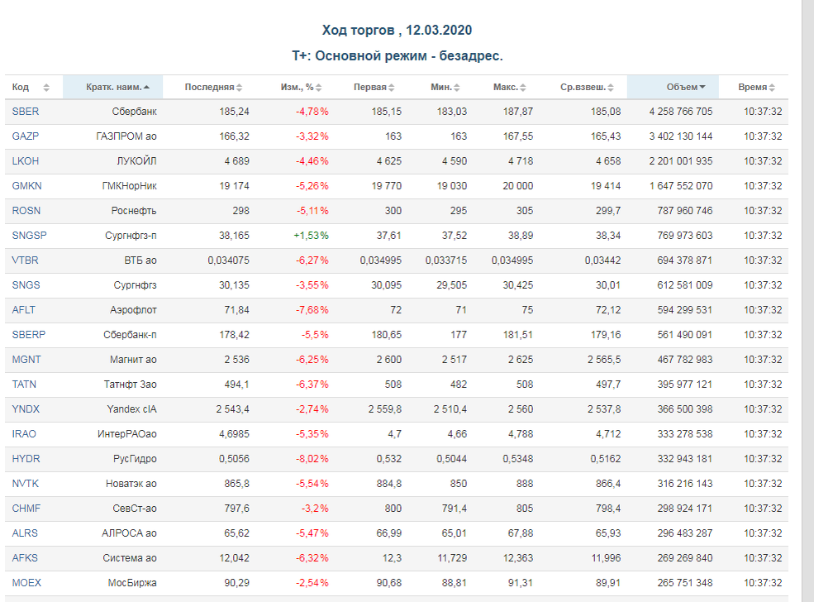Open AFLT ticker link
814x602 pixels.
24,310
